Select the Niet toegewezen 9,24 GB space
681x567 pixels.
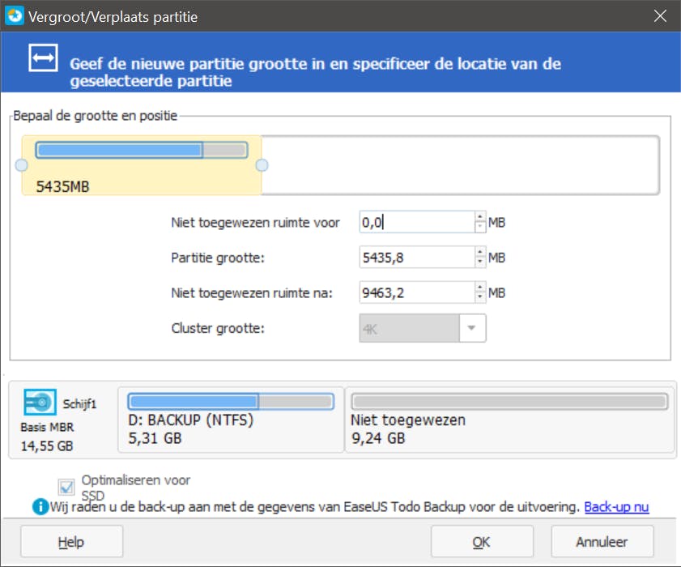coord(509,420)
